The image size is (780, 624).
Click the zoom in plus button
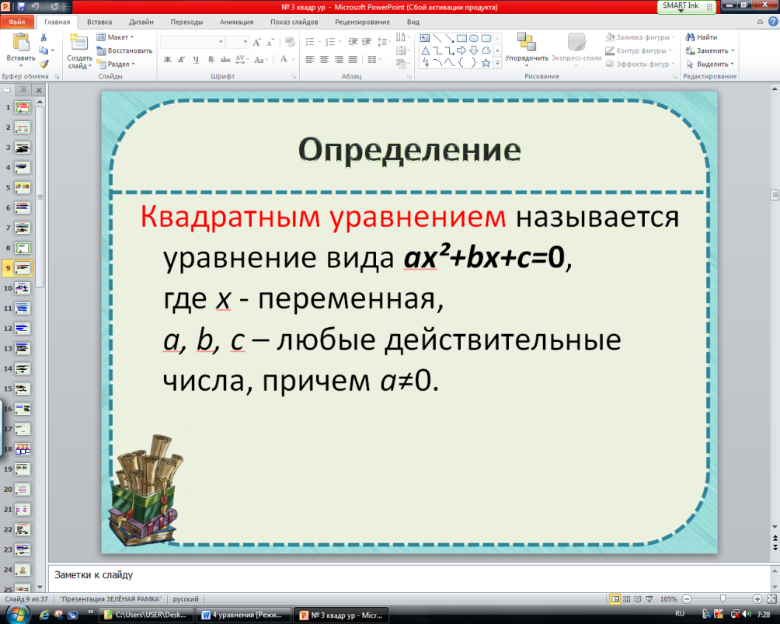pyautogui.click(x=757, y=599)
